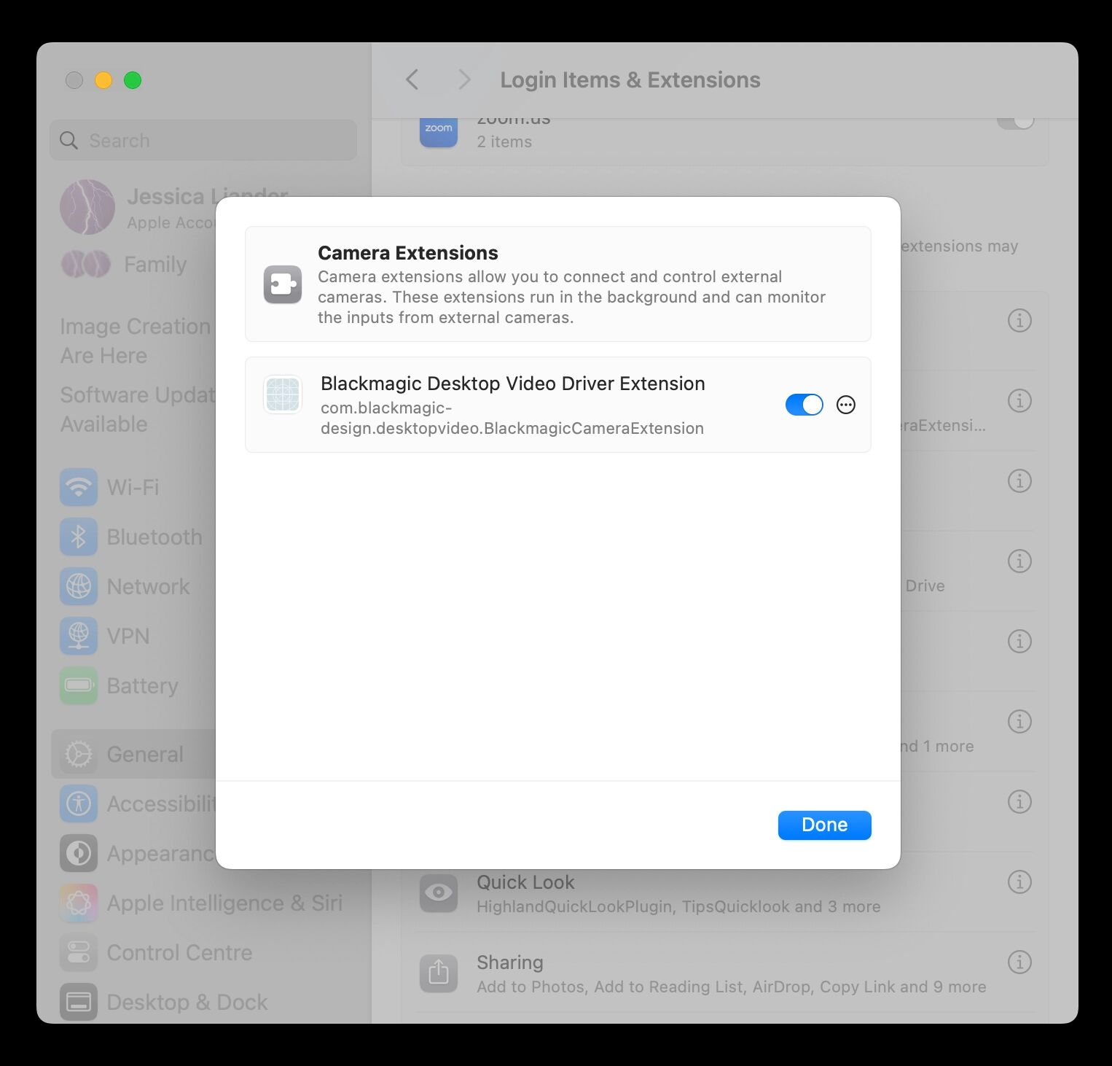This screenshot has width=1112, height=1066.
Task: Show info for the row ending "raExtensi…"
Action: coord(1019,400)
